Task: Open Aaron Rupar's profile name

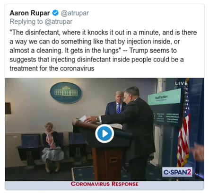Action: (x=30, y=13)
